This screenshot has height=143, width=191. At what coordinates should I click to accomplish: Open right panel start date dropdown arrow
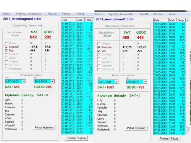coord(116,82)
